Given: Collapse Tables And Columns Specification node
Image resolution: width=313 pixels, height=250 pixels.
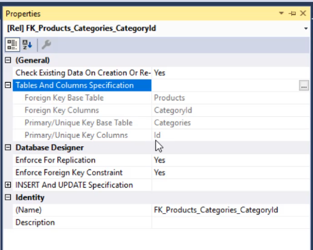Looking at the screenshot, I should point(8,85).
